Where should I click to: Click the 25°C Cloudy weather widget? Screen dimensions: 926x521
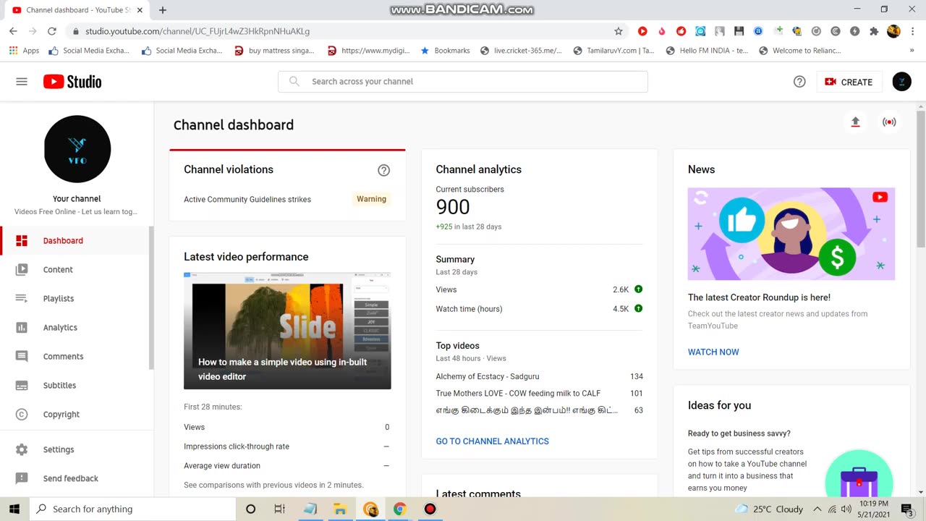[x=769, y=509]
